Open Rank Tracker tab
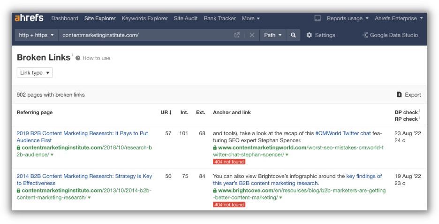 click(x=219, y=18)
